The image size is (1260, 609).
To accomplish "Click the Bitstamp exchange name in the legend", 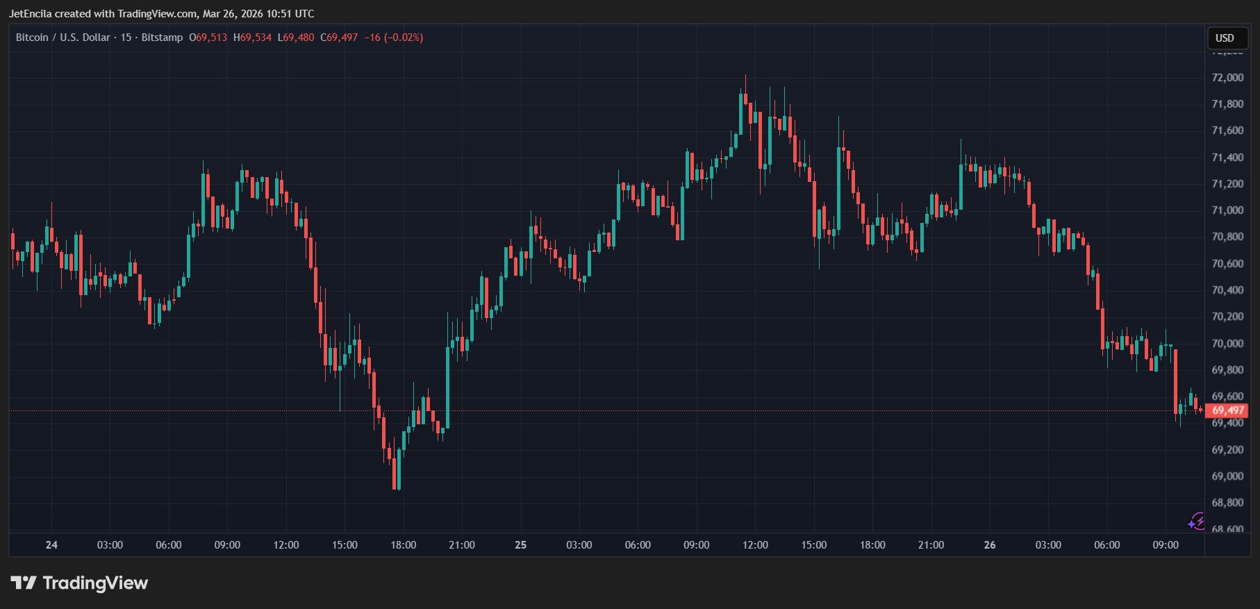I will pyautogui.click(x=162, y=37).
